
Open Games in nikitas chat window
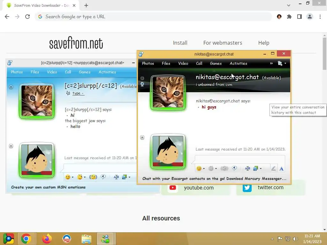click(x=216, y=63)
